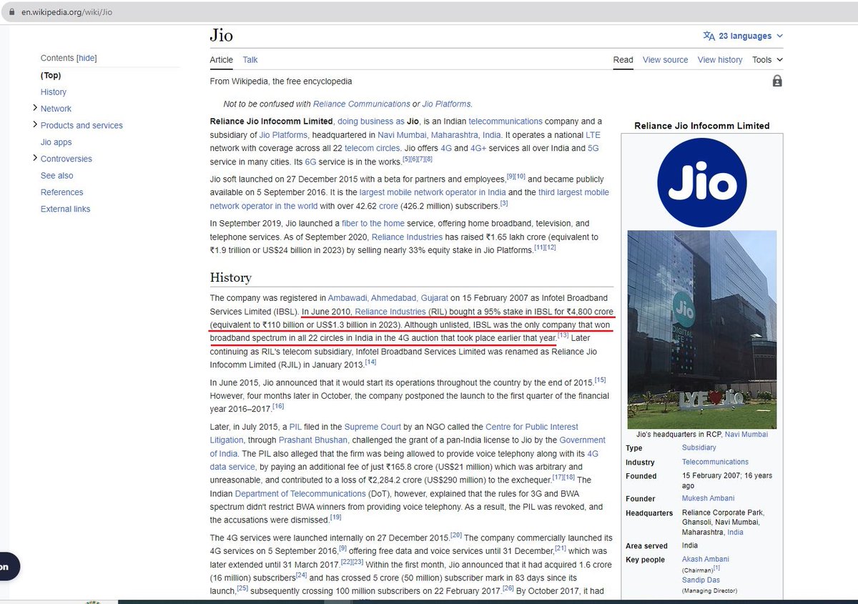Open India link in Headquarters infobox row

click(x=735, y=533)
